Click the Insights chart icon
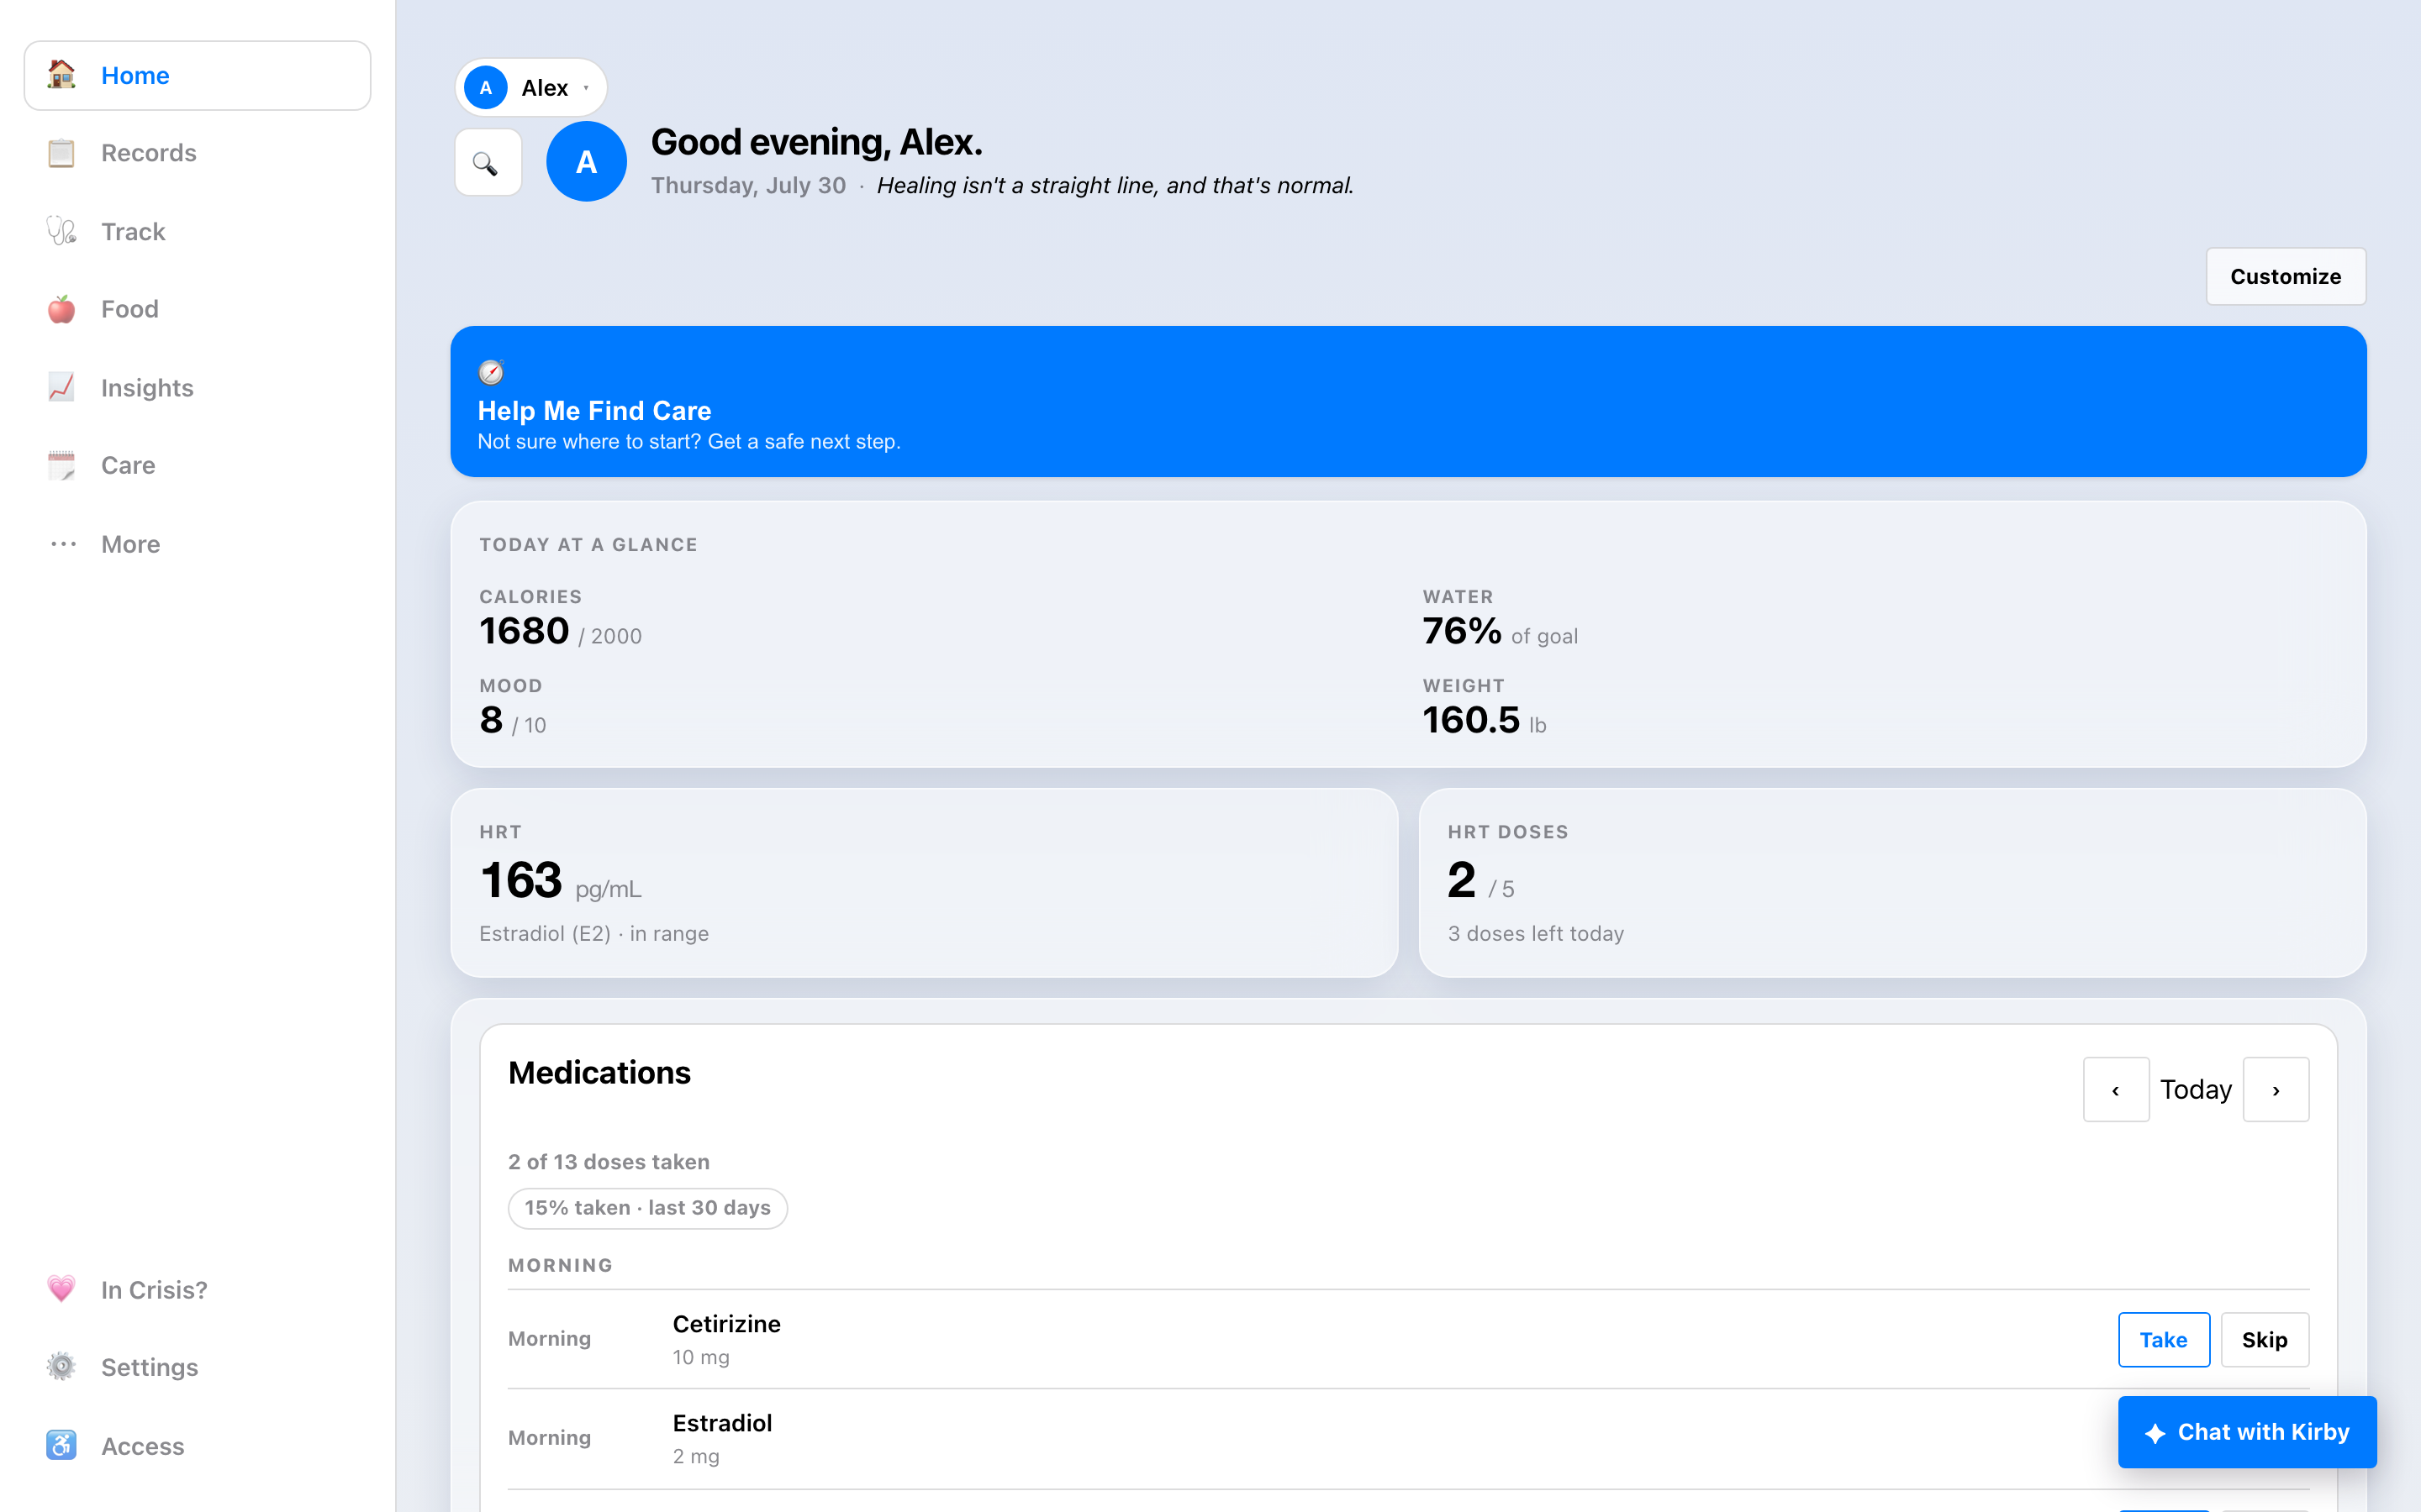 (61, 387)
